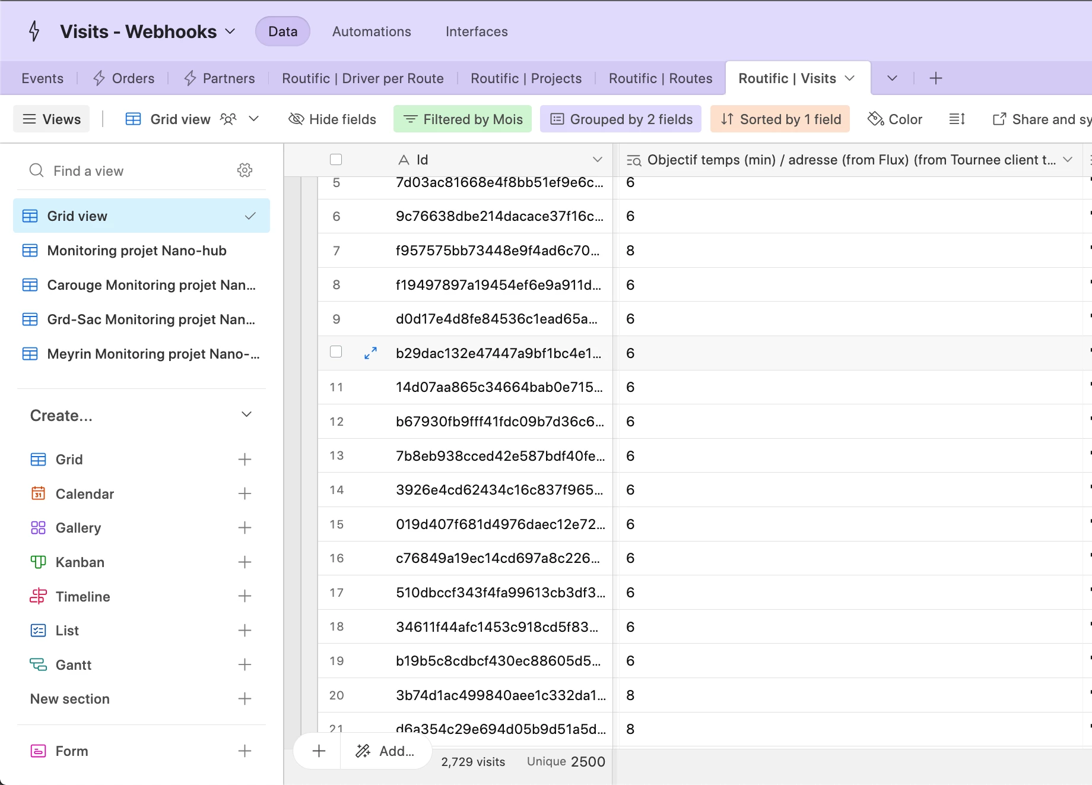1092x785 pixels.
Task: Click the Add... magic wand button
Action: (385, 751)
